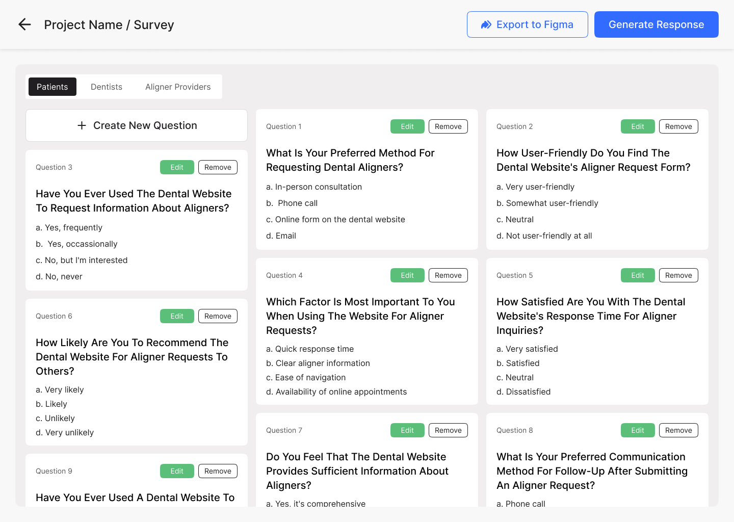734x522 pixels.
Task: Edit Question 6
Action: point(177,316)
